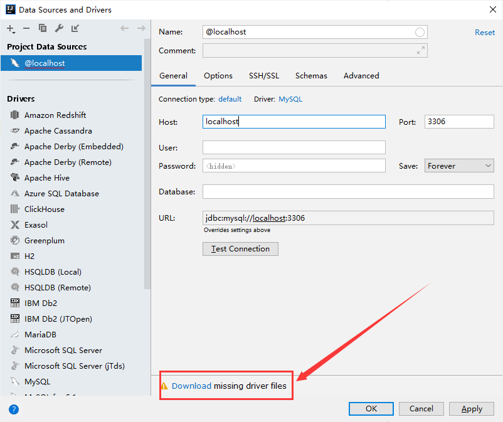The width and height of the screenshot is (503, 422).
Task: Change connection type via default link
Action: coord(230,99)
